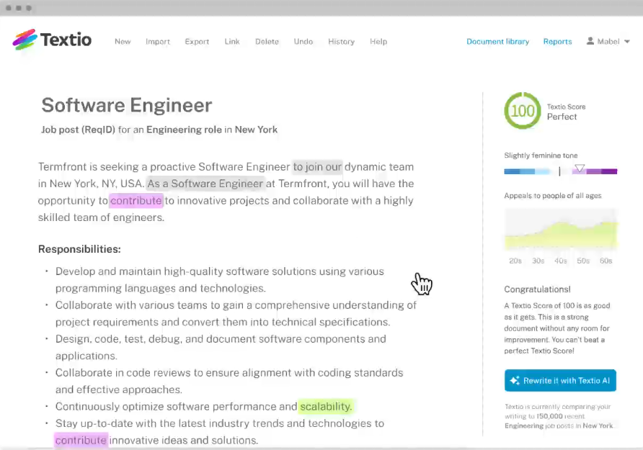Open the Reports link
The height and width of the screenshot is (450, 643).
557,42
